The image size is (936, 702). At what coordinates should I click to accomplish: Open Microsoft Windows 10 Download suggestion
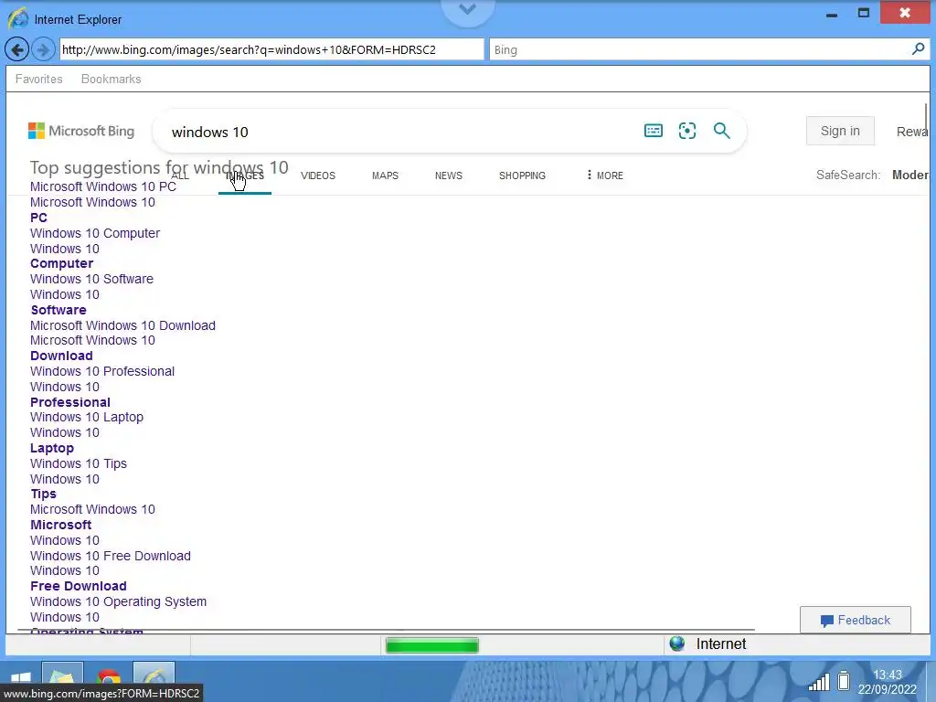pyautogui.click(x=123, y=325)
